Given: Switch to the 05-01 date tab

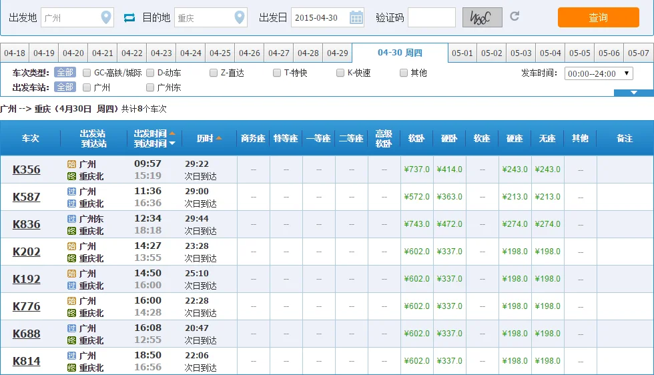Looking at the screenshot, I should point(462,53).
